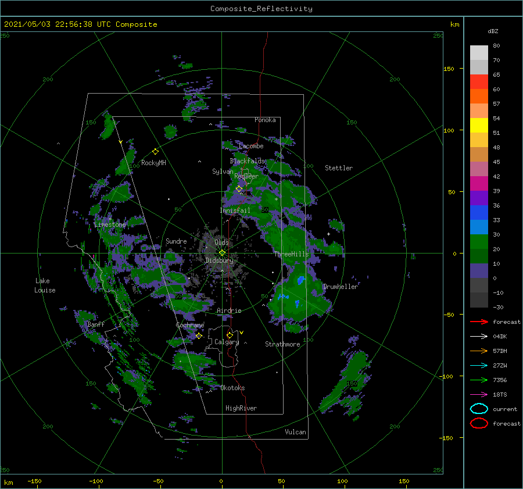The width and height of the screenshot is (523, 489).
Task: Click the Drumheller town label
Action: click(x=341, y=287)
